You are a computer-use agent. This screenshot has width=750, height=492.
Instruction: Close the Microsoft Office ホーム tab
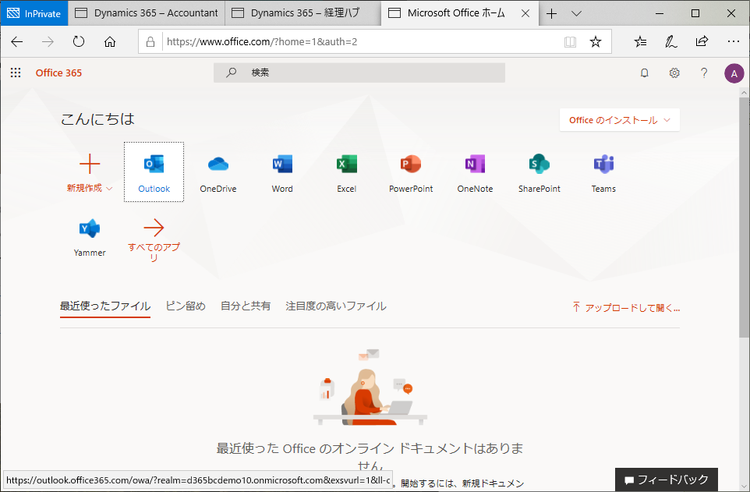[525, 13]
